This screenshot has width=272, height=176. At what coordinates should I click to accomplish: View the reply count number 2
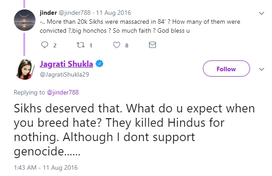tap(55, 46)
